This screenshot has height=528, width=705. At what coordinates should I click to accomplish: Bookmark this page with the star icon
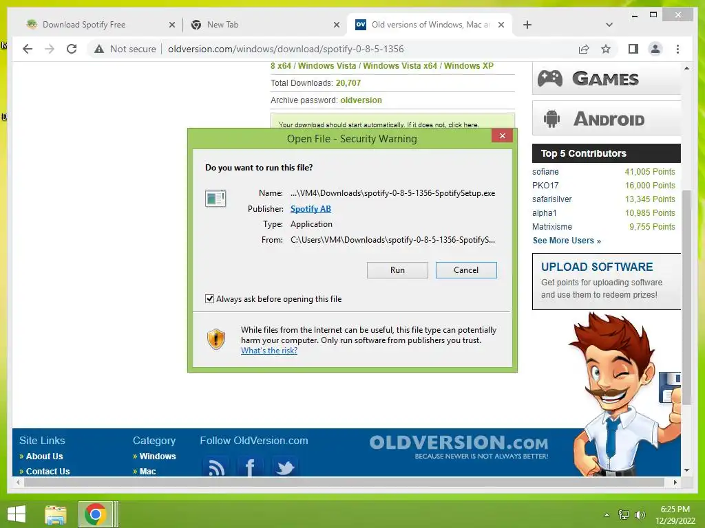(x=606, y=49)
